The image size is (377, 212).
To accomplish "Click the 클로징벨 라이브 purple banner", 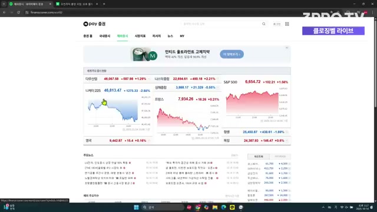I will point(333,31).
